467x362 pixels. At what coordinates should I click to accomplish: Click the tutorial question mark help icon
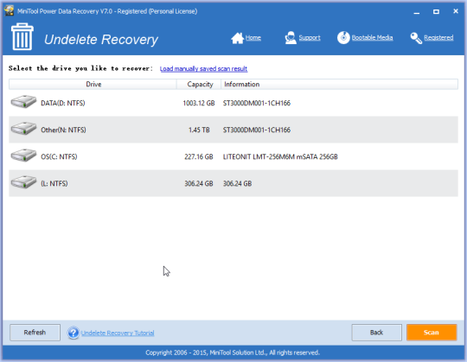(73, 333)
